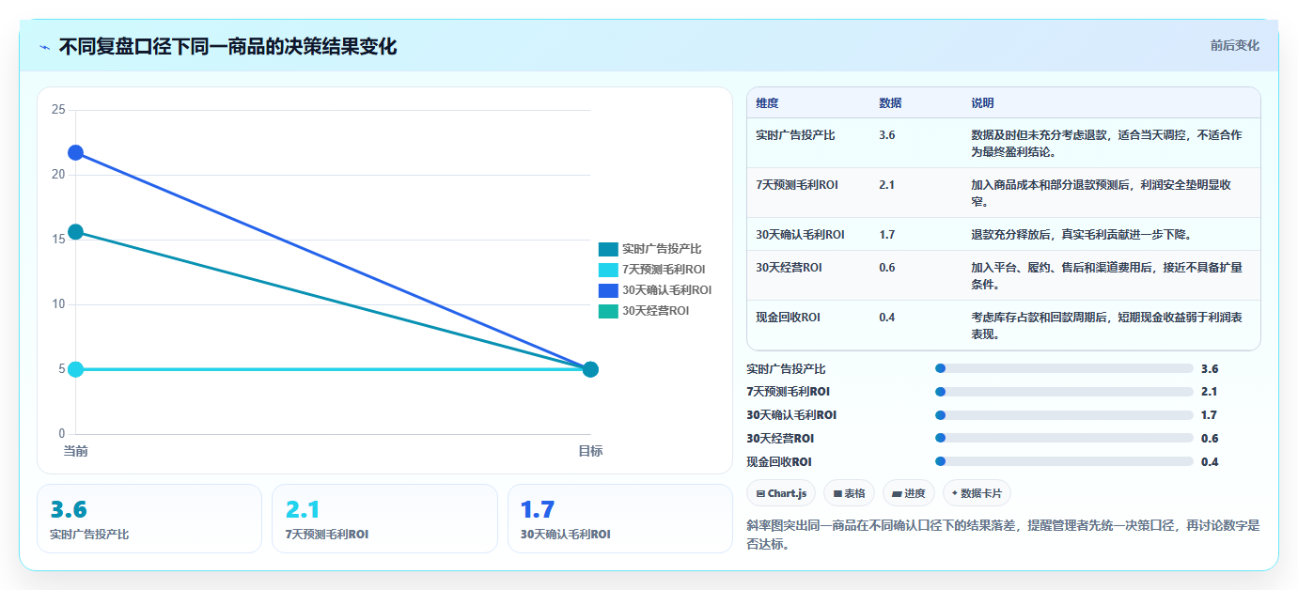The height and width of the screenshot is (590, 1298).
Task: Click the 当前 axis label
Action: pyautogui.click(x=75, y=452)
